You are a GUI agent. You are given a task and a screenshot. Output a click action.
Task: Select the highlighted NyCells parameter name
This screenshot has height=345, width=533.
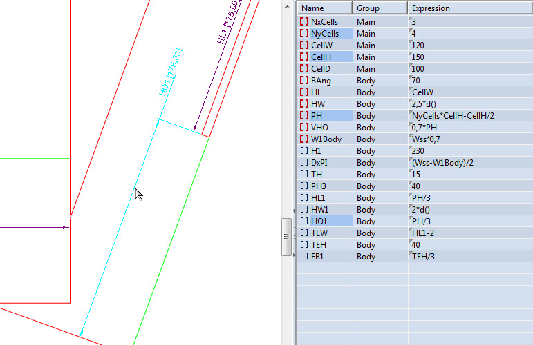(x=325, y=34)
